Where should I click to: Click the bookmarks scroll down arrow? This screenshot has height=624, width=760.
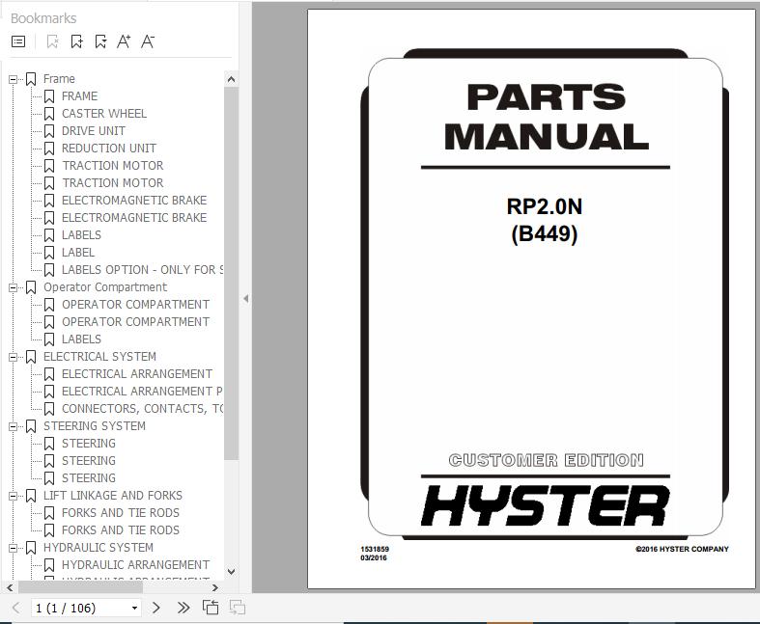click(x=231, y=572)
